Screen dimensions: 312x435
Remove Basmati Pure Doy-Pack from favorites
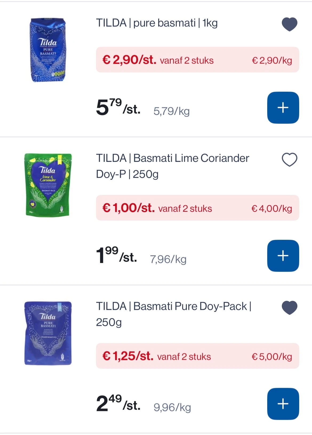pyautogui.click(x=290, y=308)
